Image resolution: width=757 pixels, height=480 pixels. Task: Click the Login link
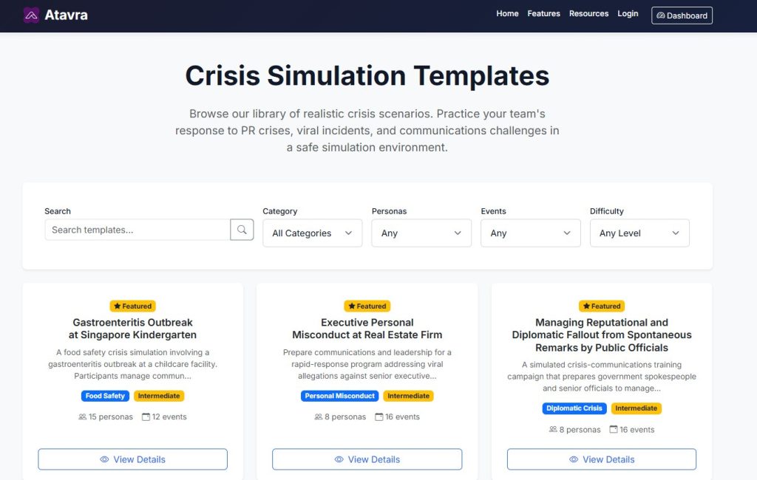[628, 14]
